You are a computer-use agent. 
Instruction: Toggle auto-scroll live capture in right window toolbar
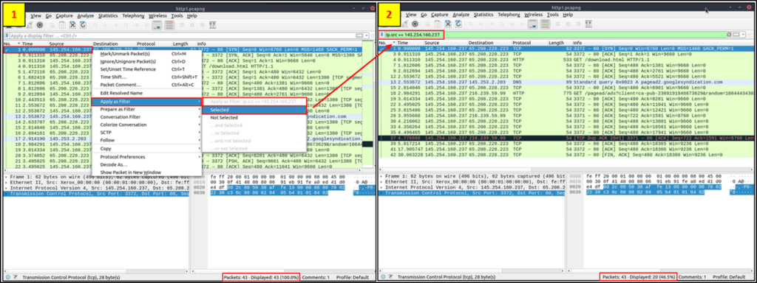[x=532, y=24]
